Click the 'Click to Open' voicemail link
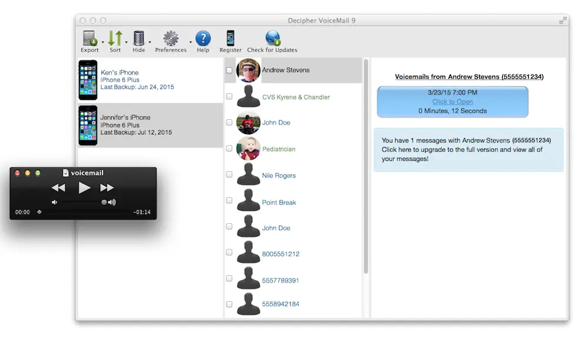 (452, 102)
